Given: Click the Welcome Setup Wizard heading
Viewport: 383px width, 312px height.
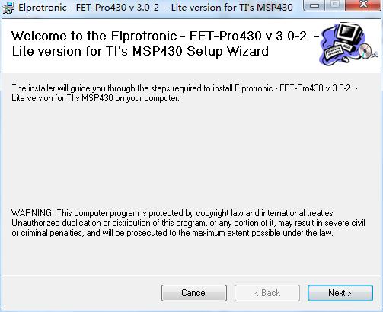Looking at the screenshot, I should [165, 43].
